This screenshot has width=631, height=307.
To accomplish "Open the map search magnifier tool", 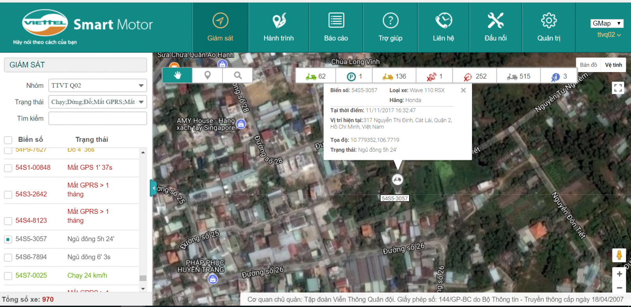I will click(x=237, y=75).
